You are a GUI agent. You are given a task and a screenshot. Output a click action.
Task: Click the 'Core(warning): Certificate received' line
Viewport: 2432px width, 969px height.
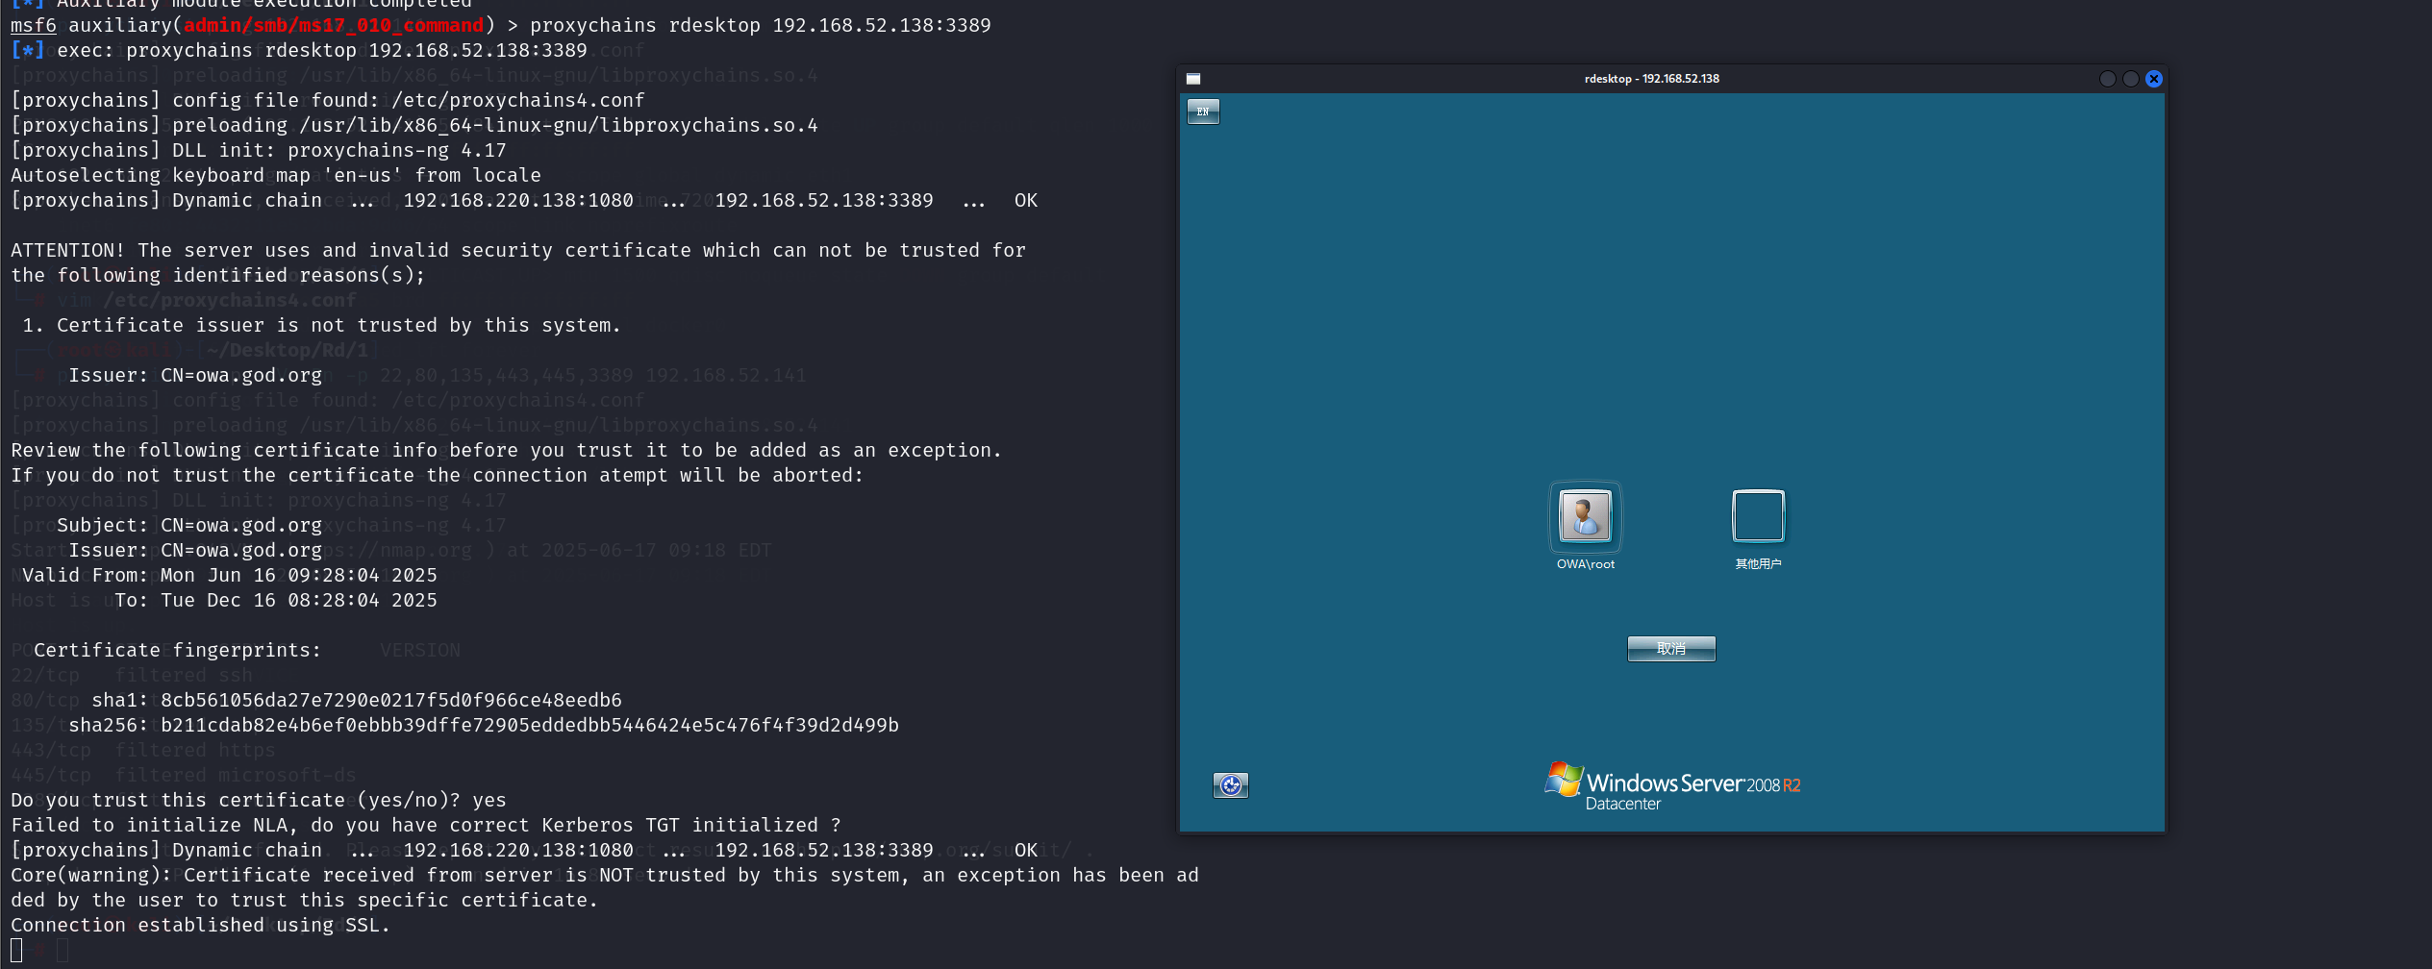coord(605,875)
